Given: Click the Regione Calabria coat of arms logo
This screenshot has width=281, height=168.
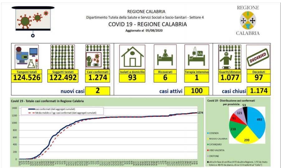Looking at the screenshot, I should [248, 21].
